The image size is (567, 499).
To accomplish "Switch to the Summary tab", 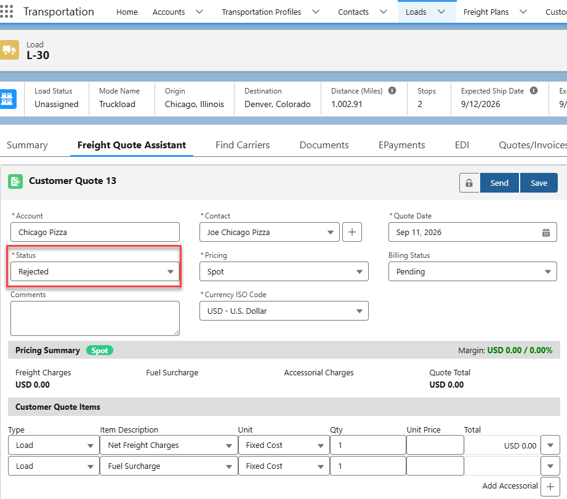I will click(27, 145).
